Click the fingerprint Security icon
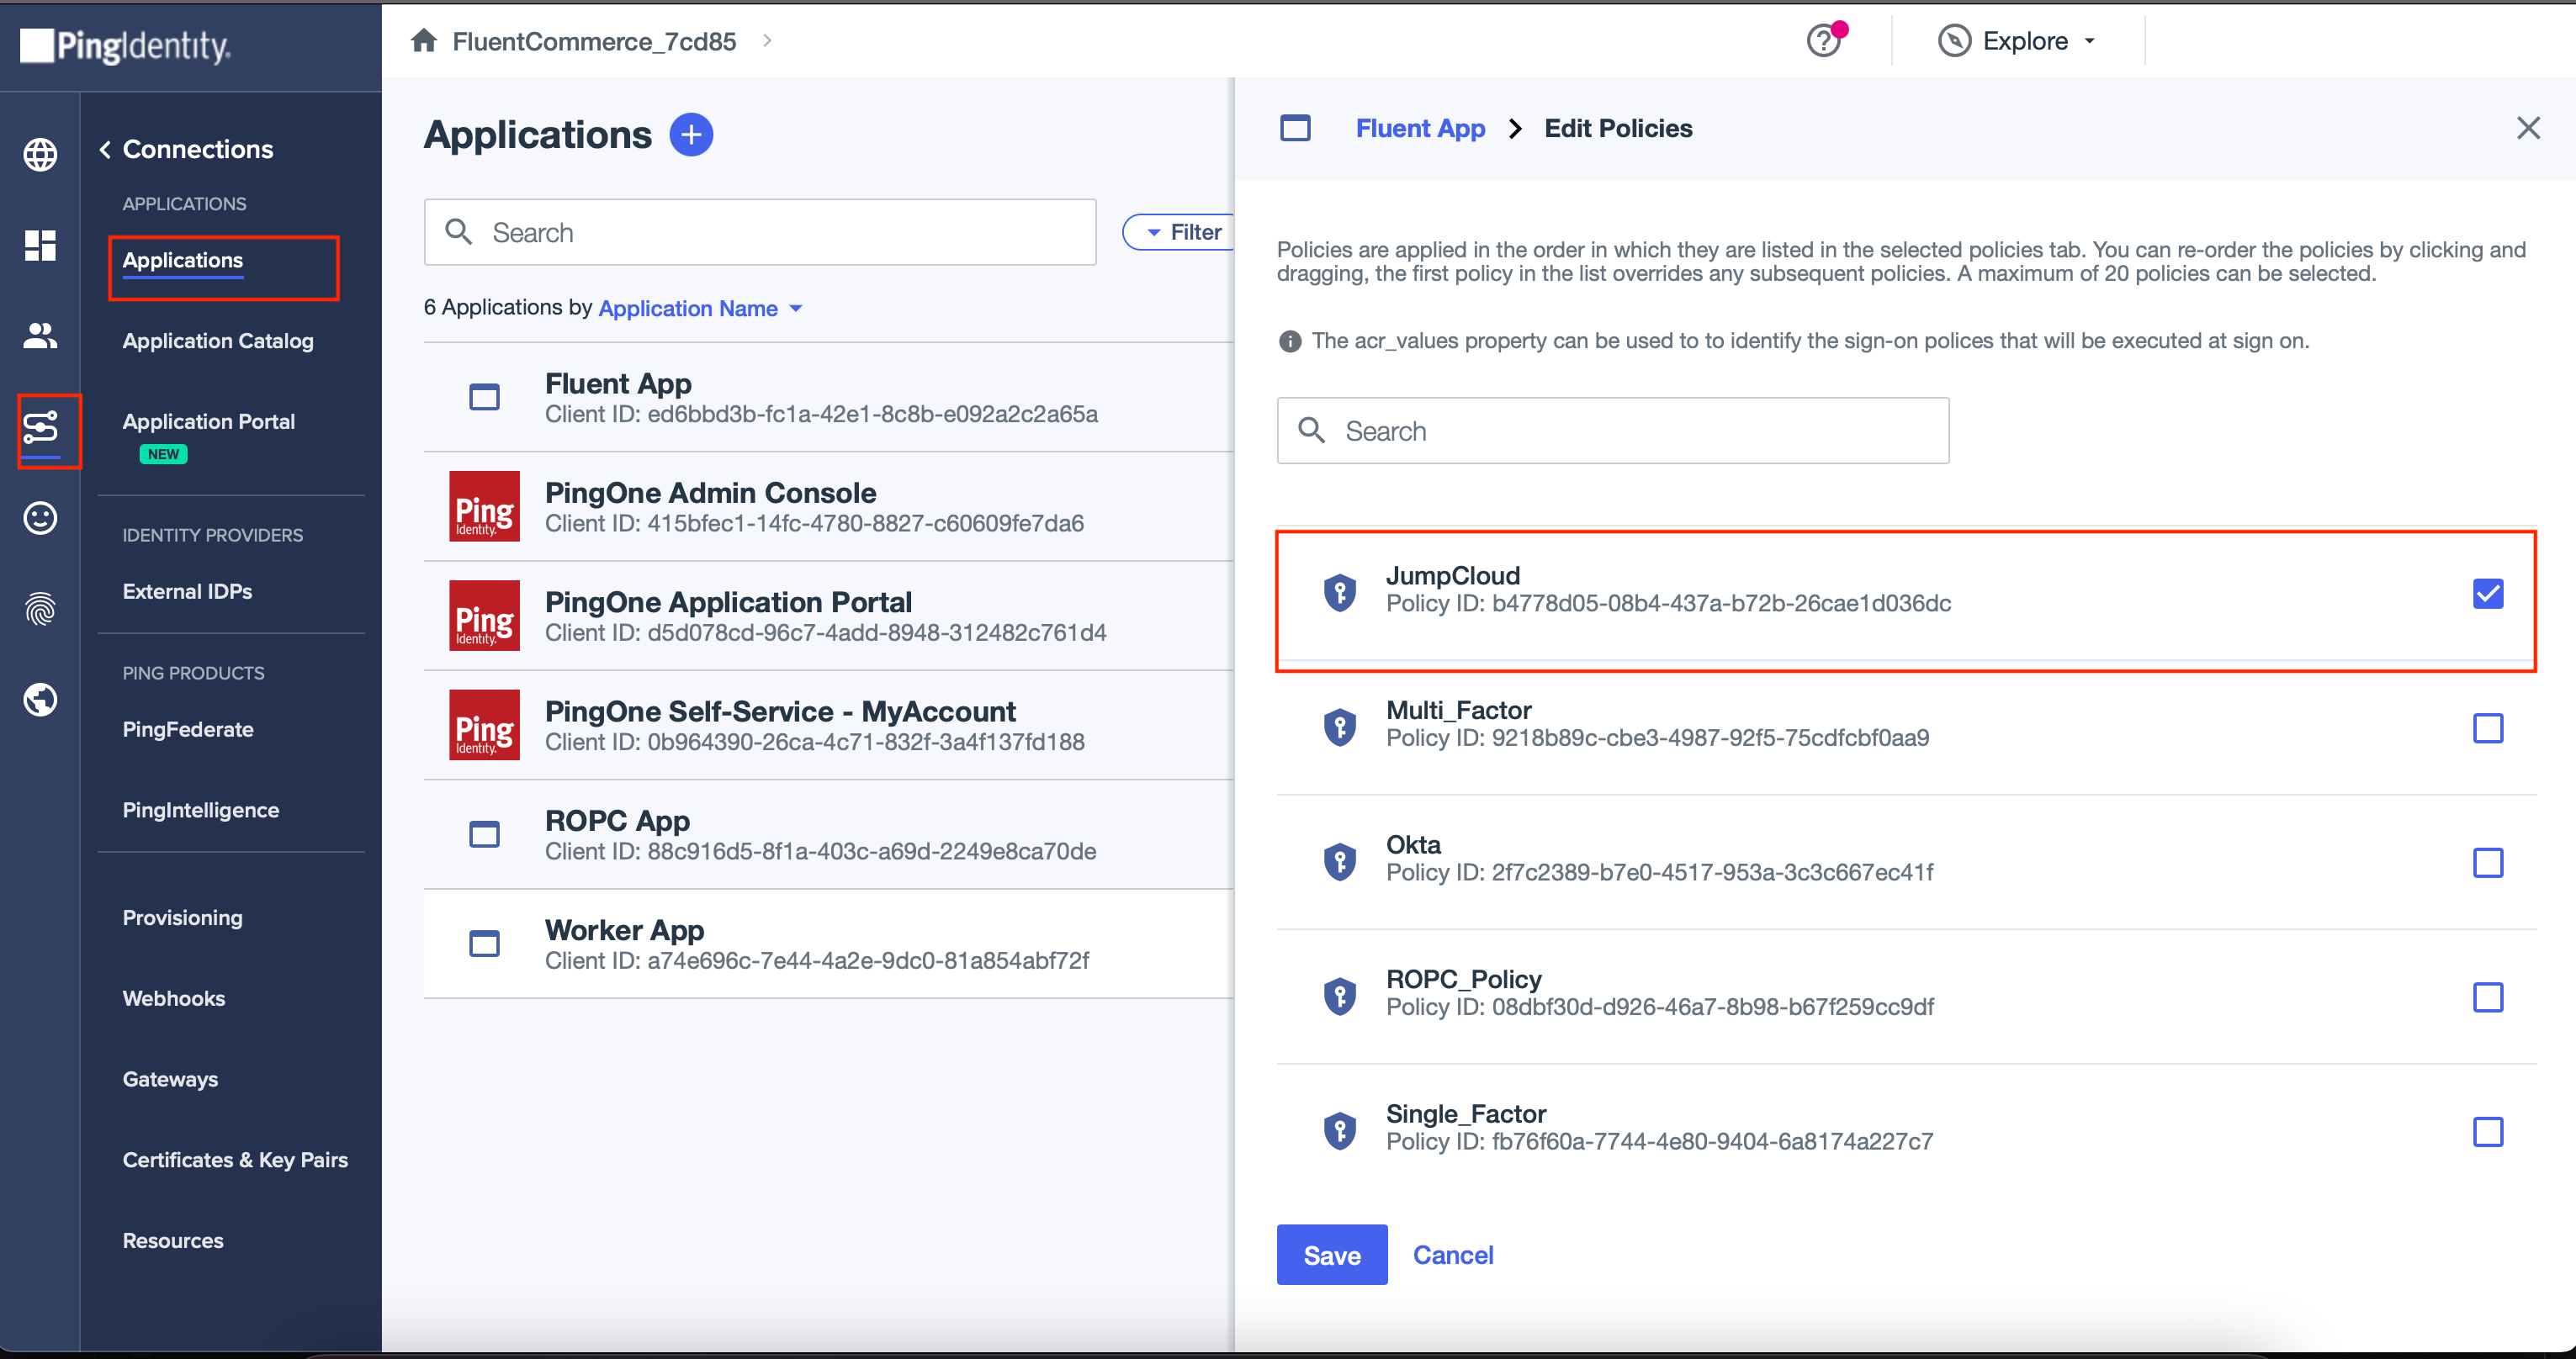 tap(40, 609)
